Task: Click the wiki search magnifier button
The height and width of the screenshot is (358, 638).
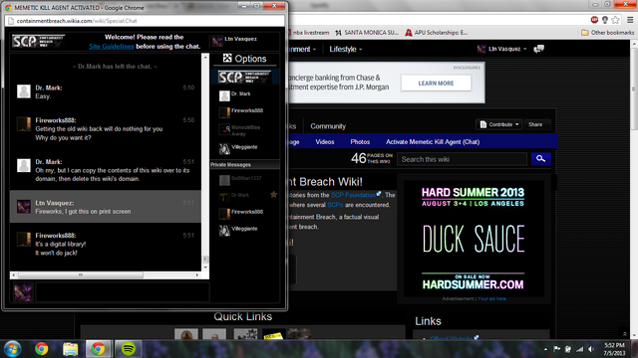Action: click(540, 159)
